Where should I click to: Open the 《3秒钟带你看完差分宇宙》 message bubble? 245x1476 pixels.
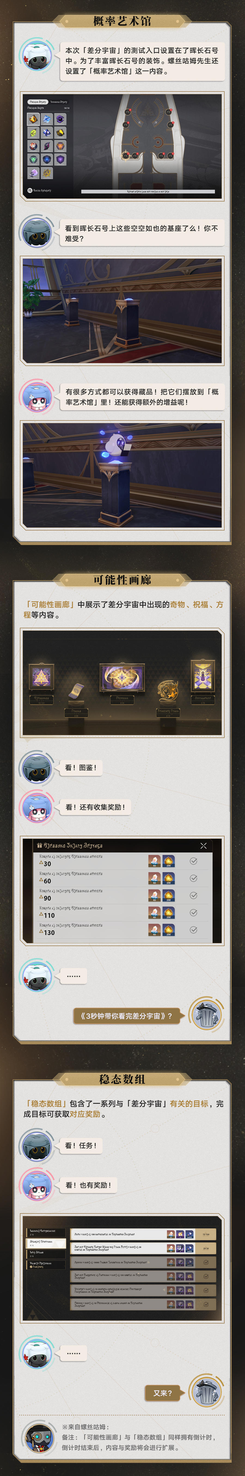pos(122,1015)
